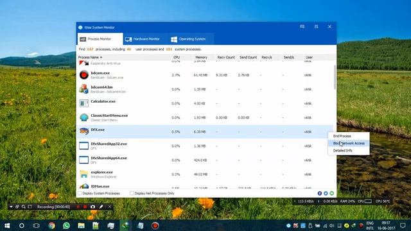Click the bdcam.exe red record icon
This screenshot has height=231, width=411.
[84, 75]
